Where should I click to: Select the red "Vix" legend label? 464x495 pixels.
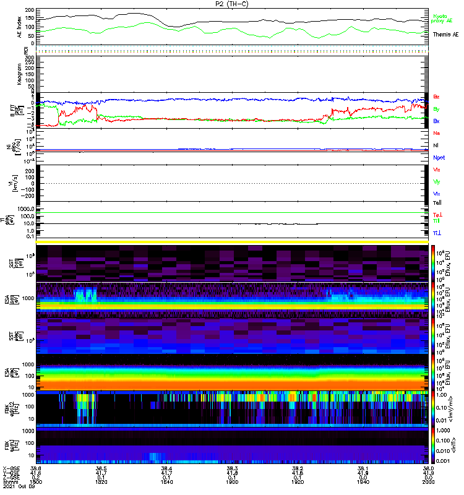click(437, 170)
